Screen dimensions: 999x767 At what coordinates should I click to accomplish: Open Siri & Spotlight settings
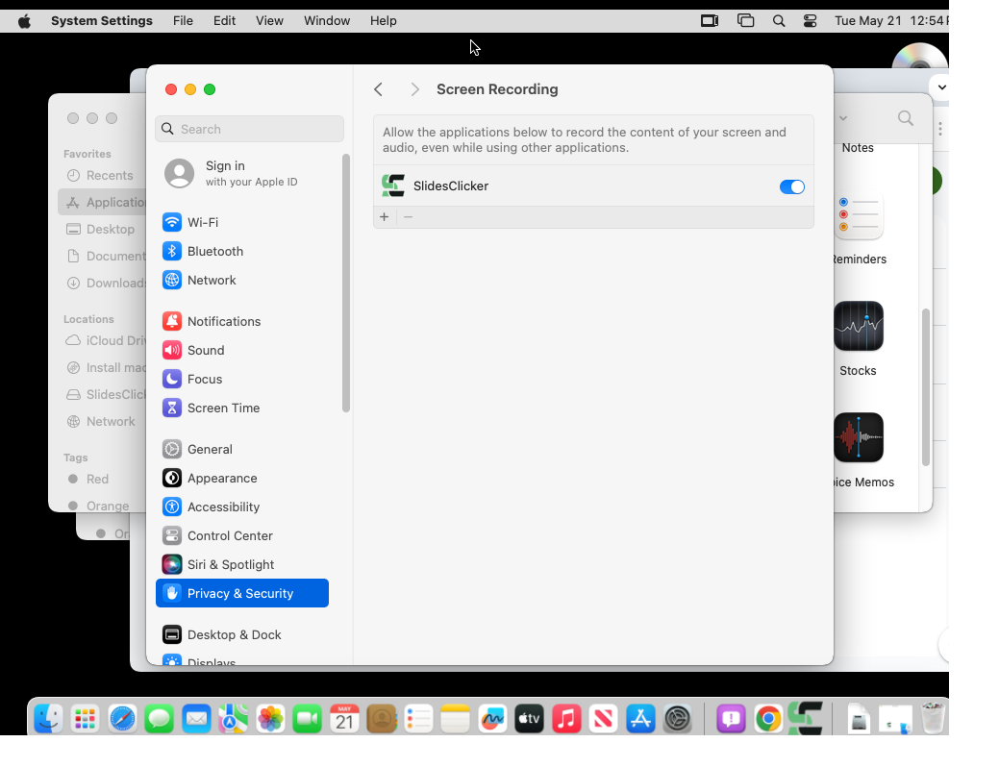tap(242, 564)
